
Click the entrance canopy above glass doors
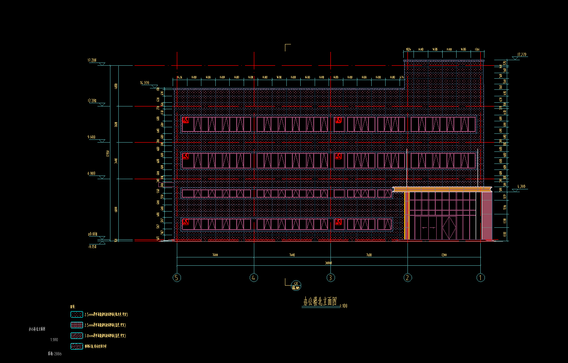[x=442, y=189]
